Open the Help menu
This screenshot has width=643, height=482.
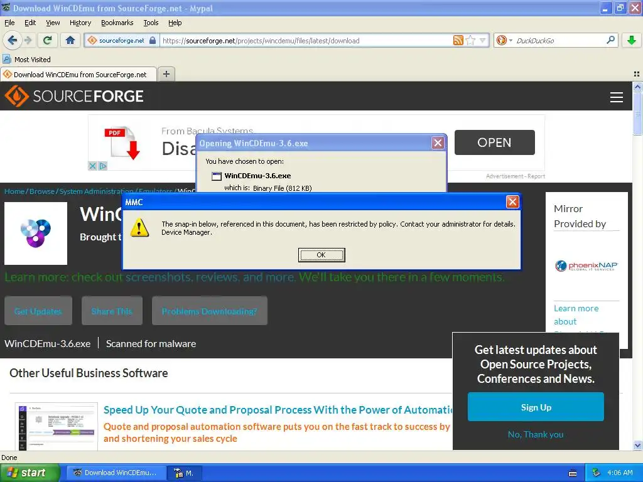pyautogui.click(x=175, y=23)
